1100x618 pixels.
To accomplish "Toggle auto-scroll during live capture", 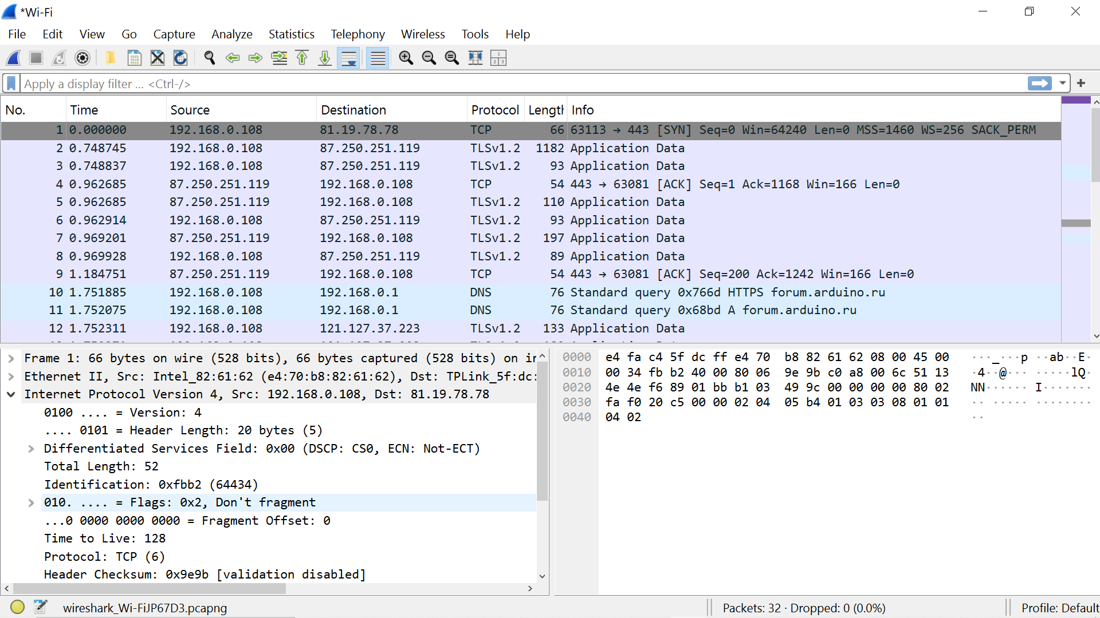I will point(348,58).
